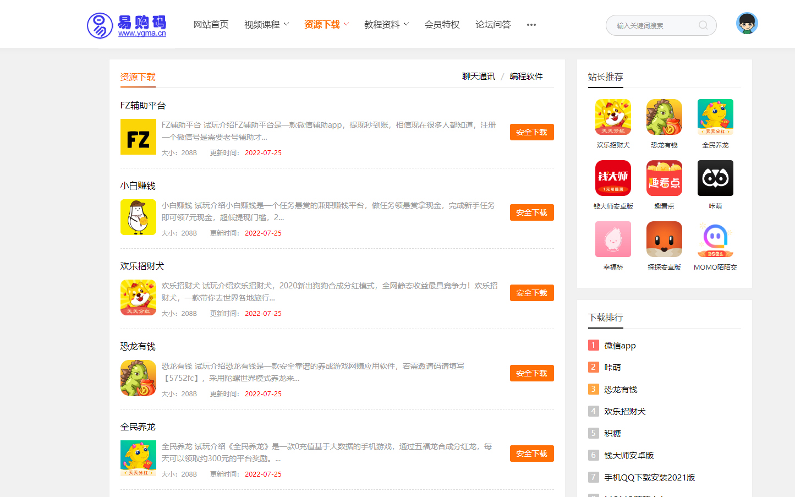795x497 pixels.
Task: Choose the 探探安卓版 fox icon
Action: coord(664,239)
